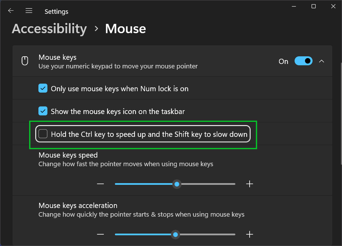Close the Settings window
Image resolution: width=342 pixels, height=246 pixels.
point(333,6)
